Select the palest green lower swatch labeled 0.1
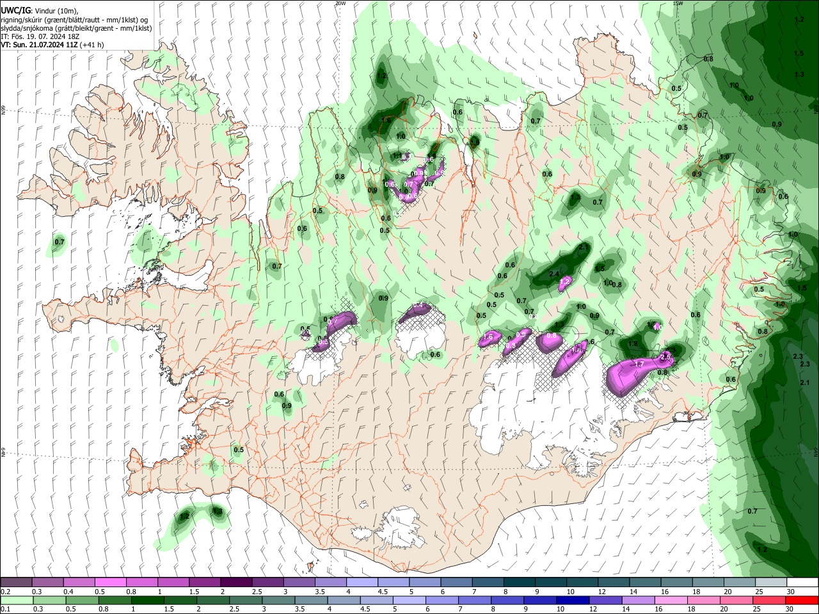The height and width of the screenshot is (614, 819). tap(17, 600)
